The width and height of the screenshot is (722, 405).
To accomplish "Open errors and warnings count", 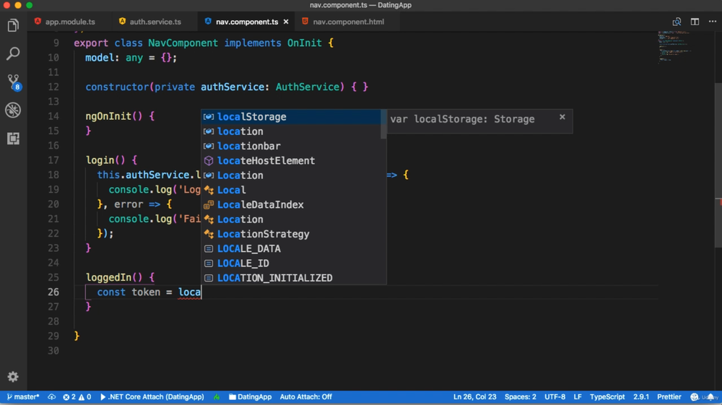I will click(77, 397).
